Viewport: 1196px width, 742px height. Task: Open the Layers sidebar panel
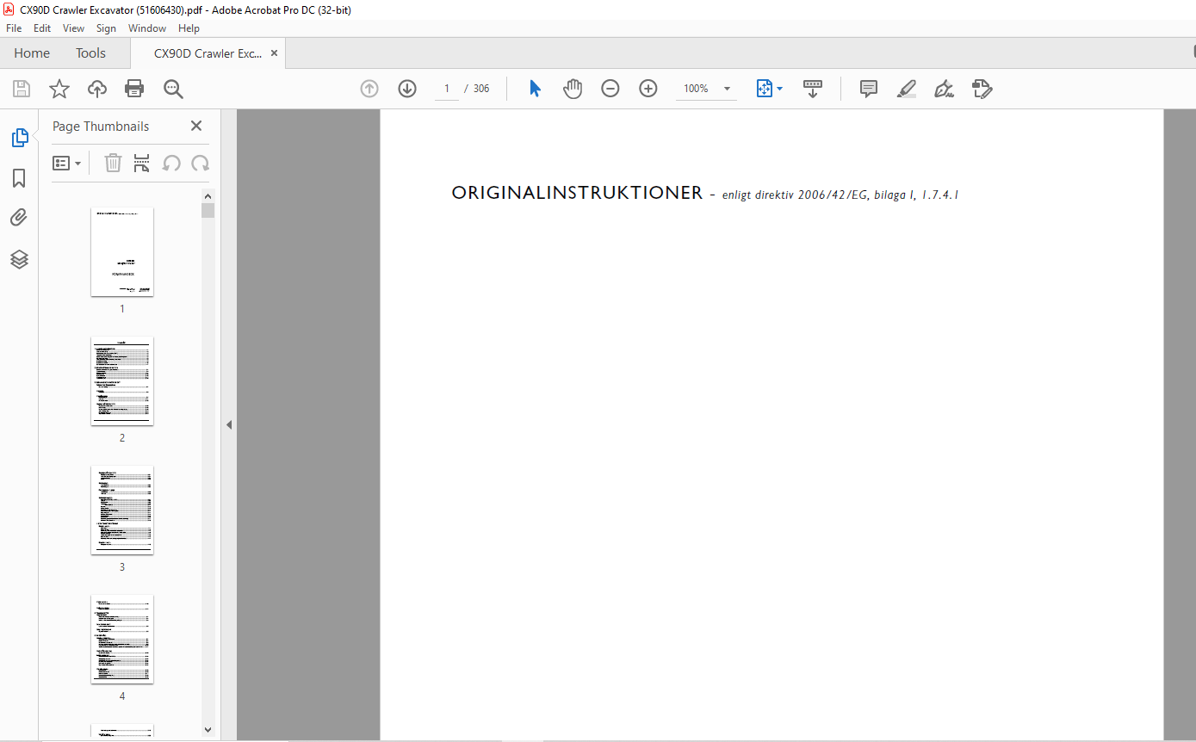19,259
